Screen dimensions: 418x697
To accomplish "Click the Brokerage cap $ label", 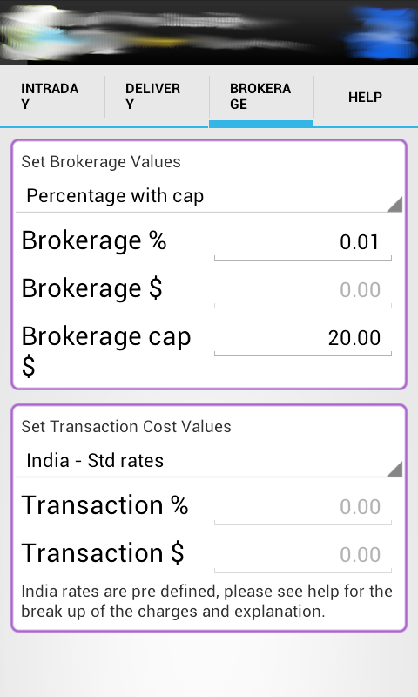I will [106, 351].
